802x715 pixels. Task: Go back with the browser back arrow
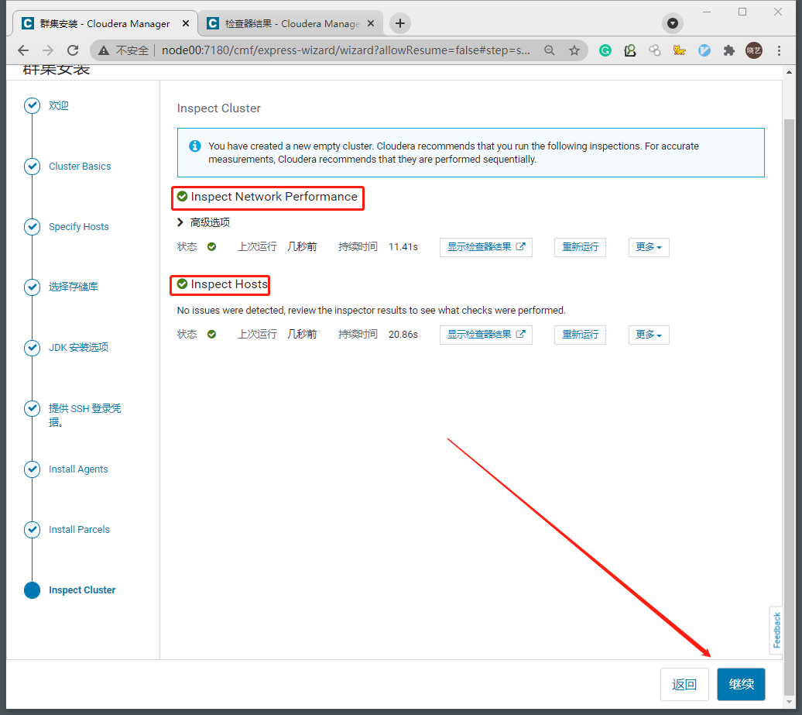coord(23,50)
